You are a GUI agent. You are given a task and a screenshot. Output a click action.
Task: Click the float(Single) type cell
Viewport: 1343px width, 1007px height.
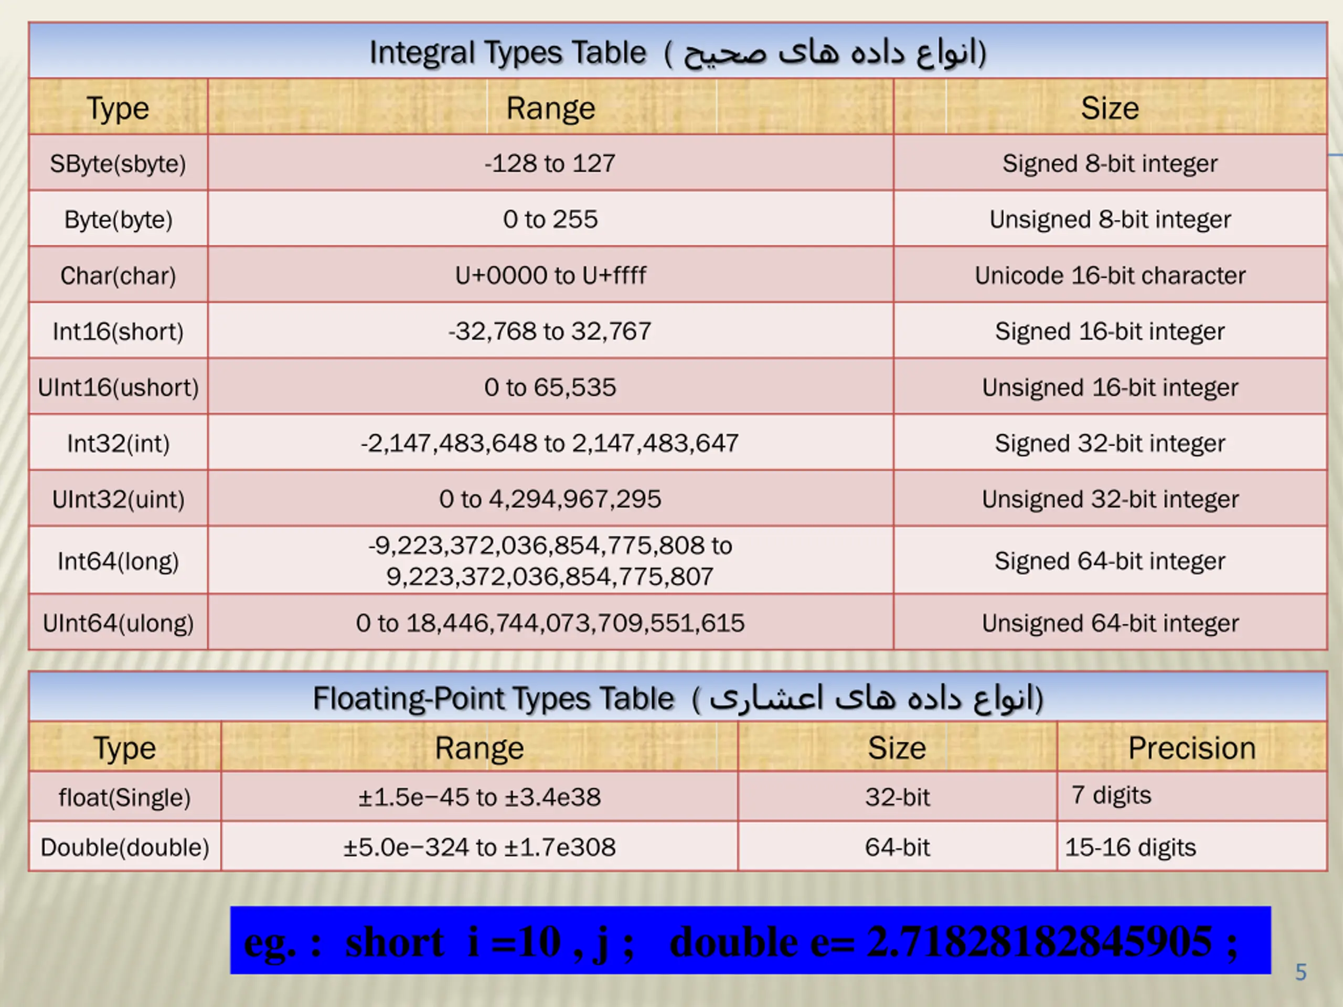125,796
